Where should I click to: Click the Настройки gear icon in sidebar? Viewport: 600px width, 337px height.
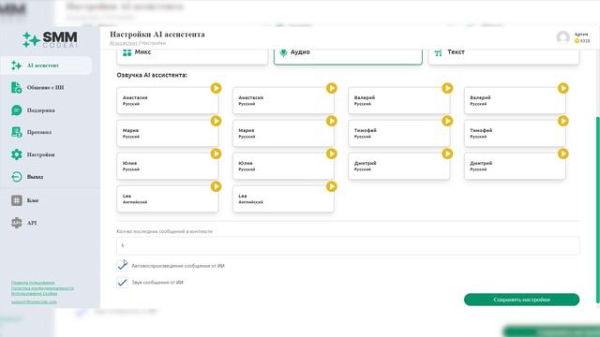click(16, 154)
